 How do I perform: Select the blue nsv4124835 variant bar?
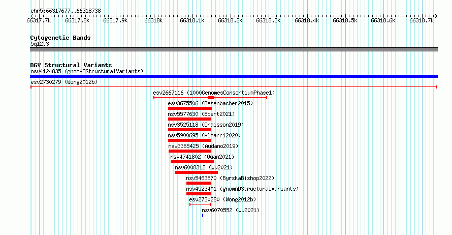click(234, 76)
